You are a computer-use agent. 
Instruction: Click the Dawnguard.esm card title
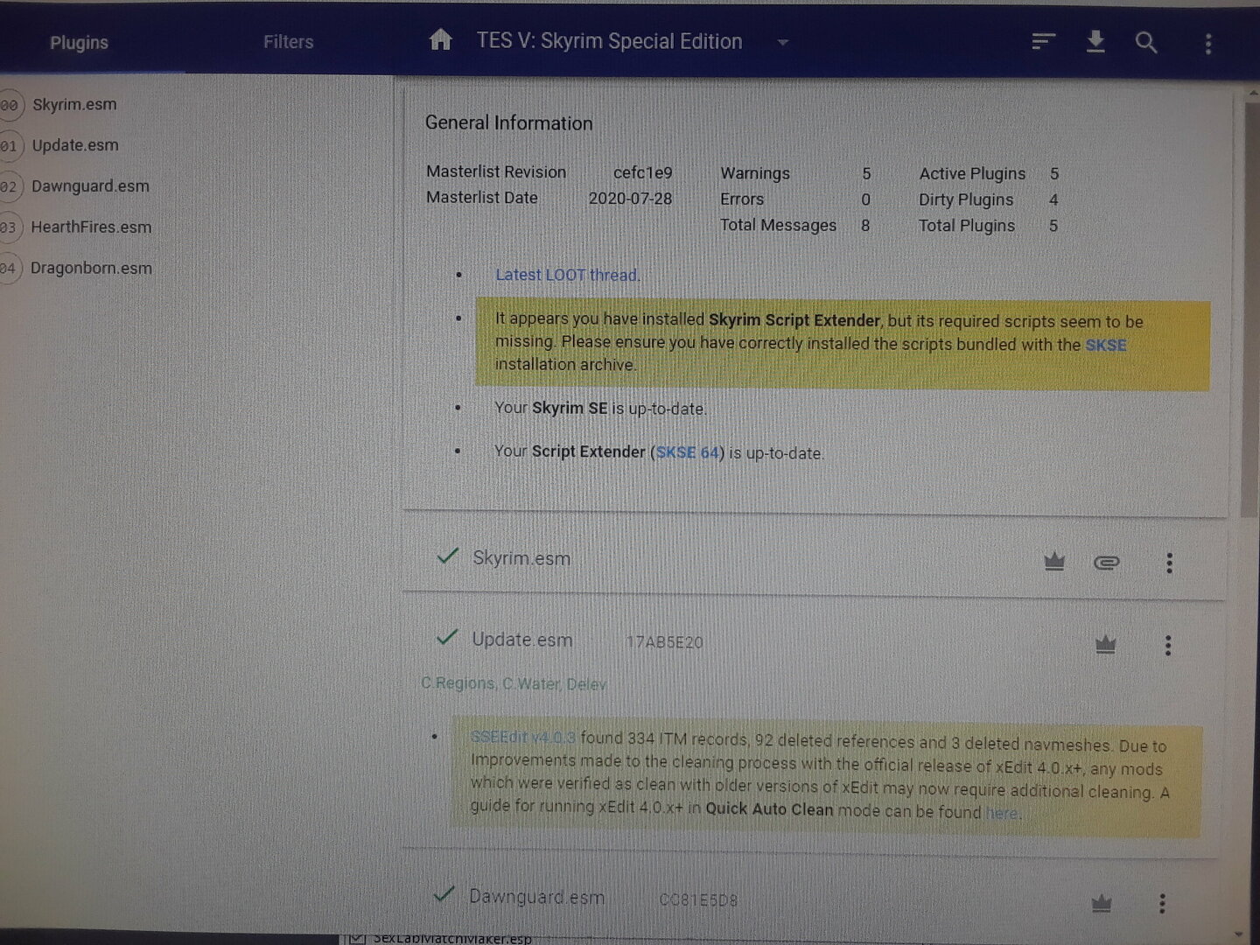pyautogui.click(x=536, y=897)
